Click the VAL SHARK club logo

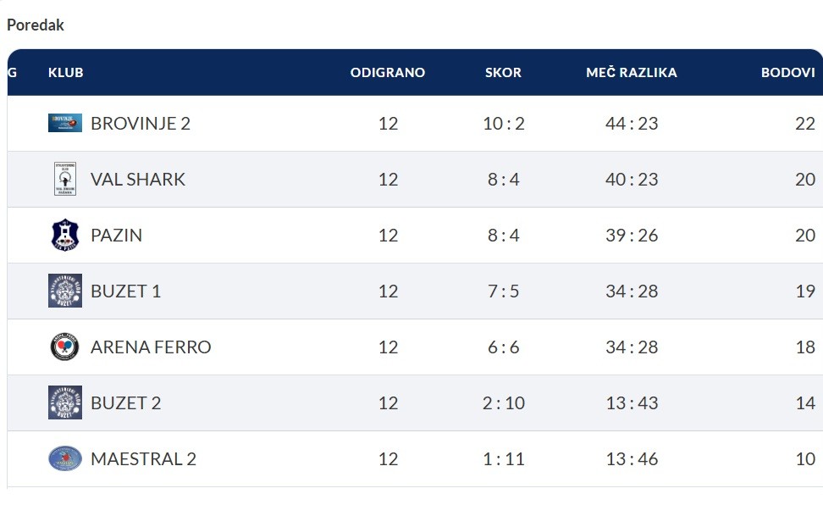pos(65,179)
